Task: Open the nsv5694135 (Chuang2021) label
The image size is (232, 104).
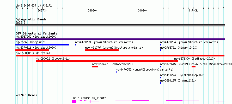Action: (x=178, y=80)
